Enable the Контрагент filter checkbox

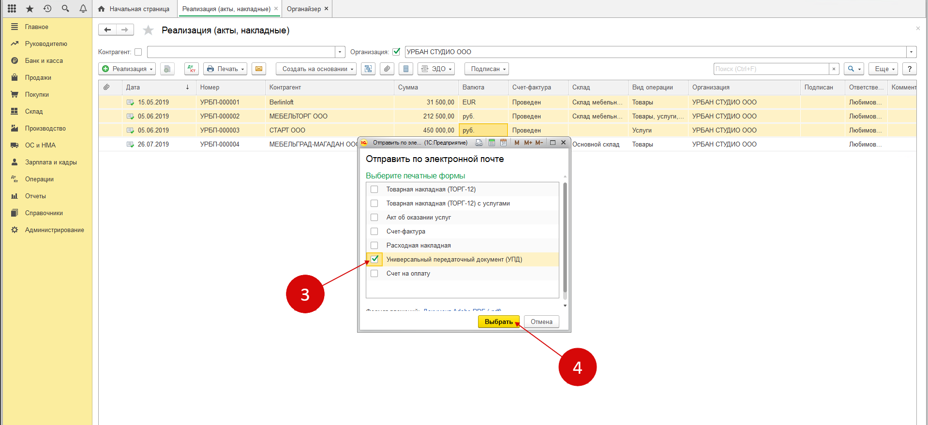(138, 52)
